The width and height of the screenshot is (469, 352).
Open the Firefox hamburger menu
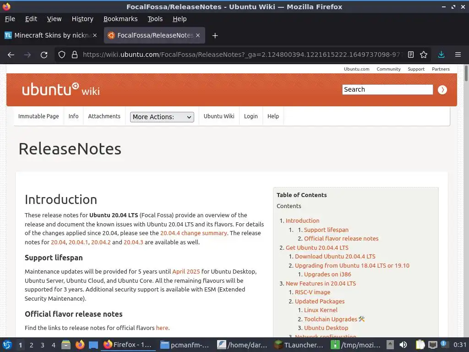458,55
